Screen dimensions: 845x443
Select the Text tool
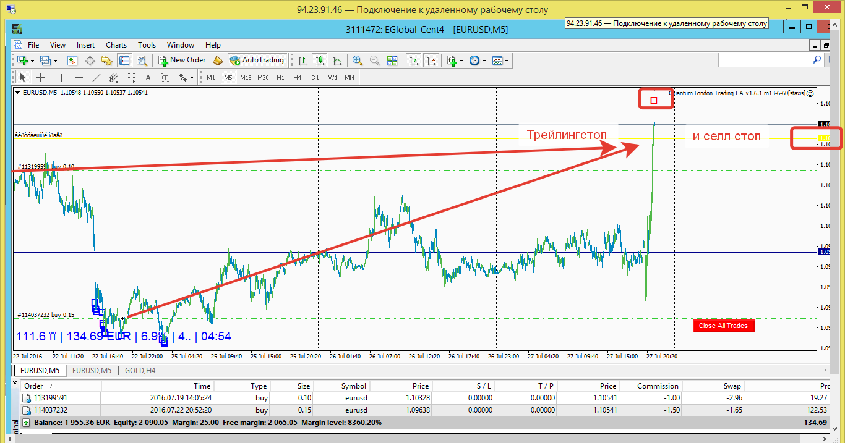148,77
